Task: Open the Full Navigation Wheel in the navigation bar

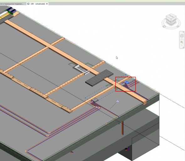Action: tap(182, 36)
